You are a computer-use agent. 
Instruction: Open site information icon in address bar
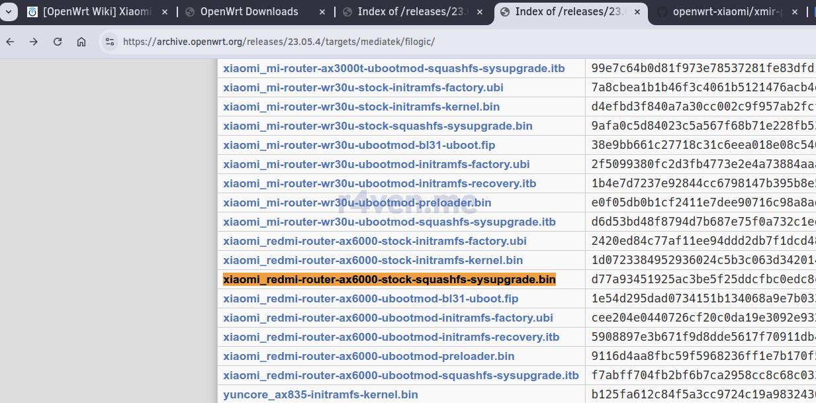click(x=110, y=42)
